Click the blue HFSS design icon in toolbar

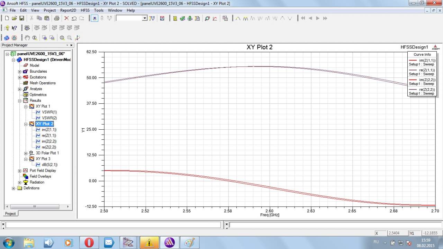pos(7,38)
